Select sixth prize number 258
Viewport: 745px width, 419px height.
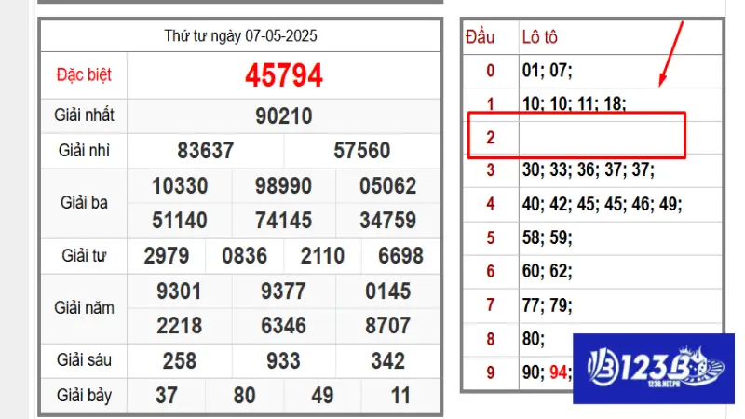(x=179, y=361)
